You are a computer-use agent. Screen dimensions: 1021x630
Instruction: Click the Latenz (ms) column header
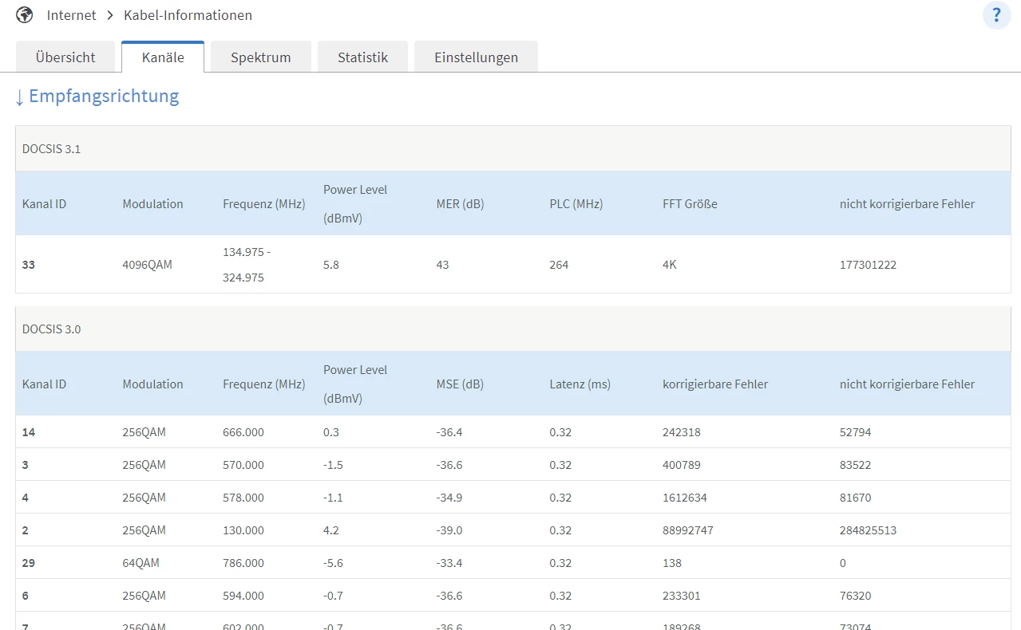(x=580, y=384)
